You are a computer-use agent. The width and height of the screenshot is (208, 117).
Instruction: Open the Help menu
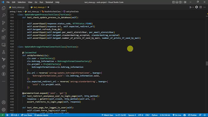point(57,2)
